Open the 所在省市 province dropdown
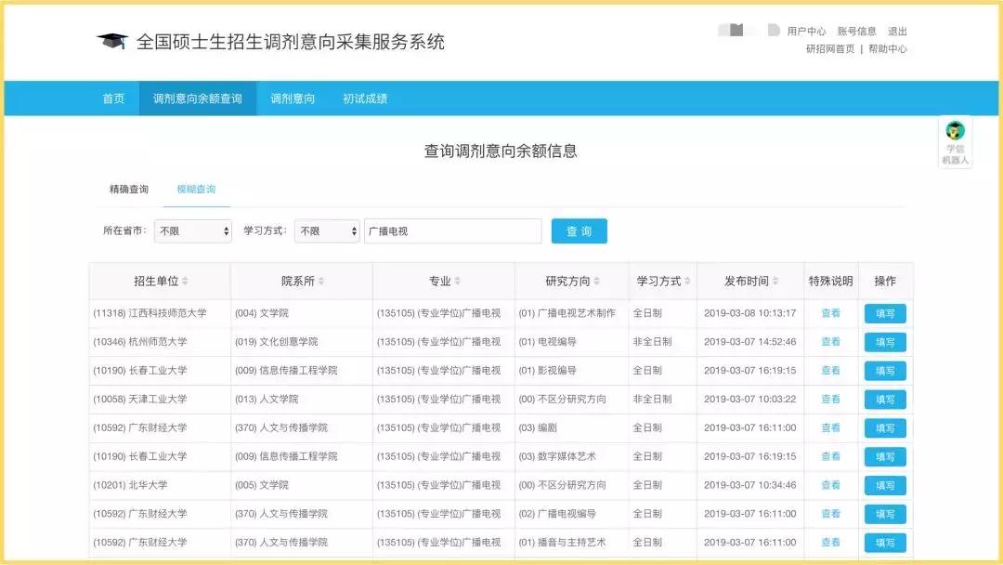This screenshot has width=1003, height=565. (192, 230)
